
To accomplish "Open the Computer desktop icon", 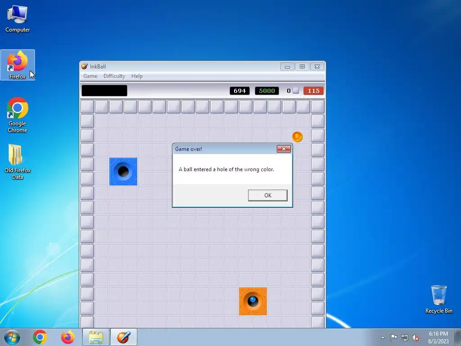I will 18,19.
